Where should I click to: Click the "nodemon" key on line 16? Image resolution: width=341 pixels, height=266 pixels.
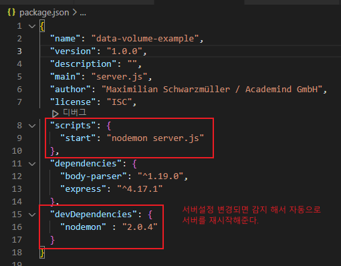pos(83,227)
